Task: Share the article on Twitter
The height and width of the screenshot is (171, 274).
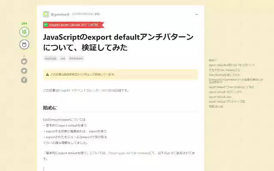Action: tap(24, 71)
